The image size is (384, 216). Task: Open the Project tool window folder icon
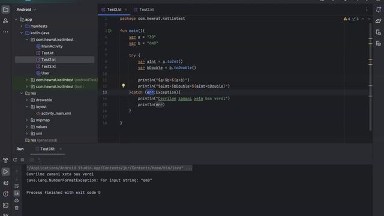5,10
